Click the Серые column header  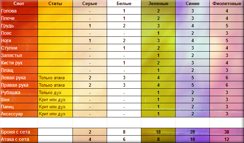click(90, 3)
